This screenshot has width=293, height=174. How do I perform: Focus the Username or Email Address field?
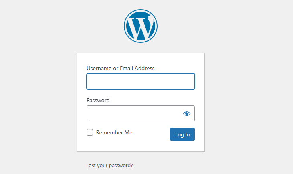[x=141, y=81]
